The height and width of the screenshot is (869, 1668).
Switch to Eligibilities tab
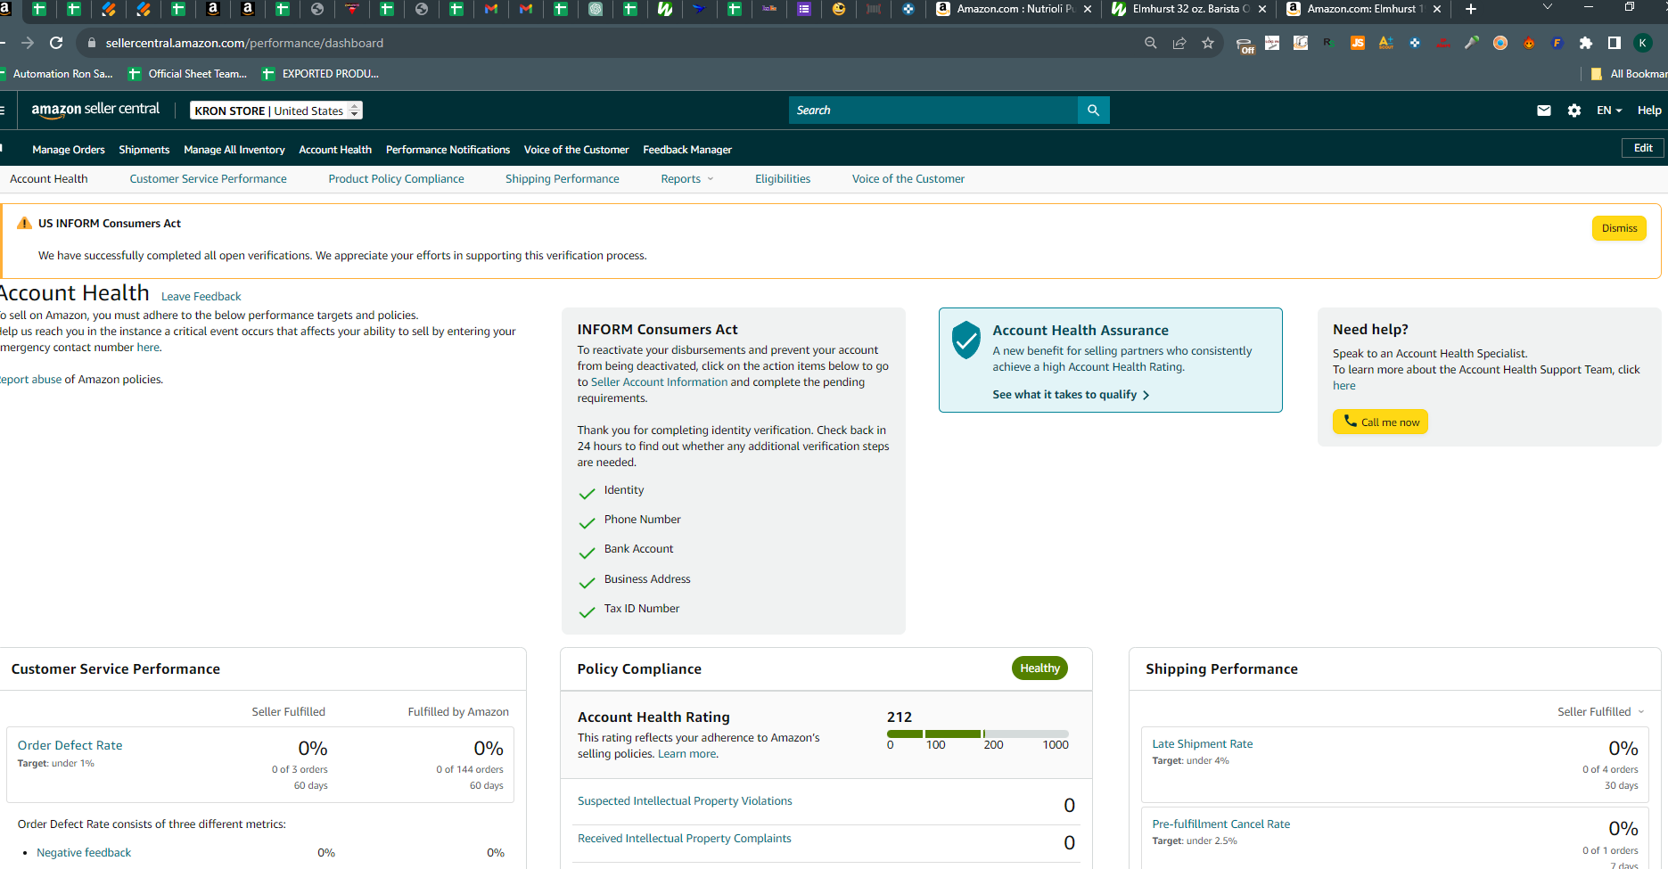click(x=783, y=179)
